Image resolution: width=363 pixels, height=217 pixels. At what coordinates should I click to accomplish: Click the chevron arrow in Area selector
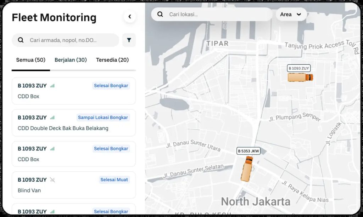(x=299, y=15)
